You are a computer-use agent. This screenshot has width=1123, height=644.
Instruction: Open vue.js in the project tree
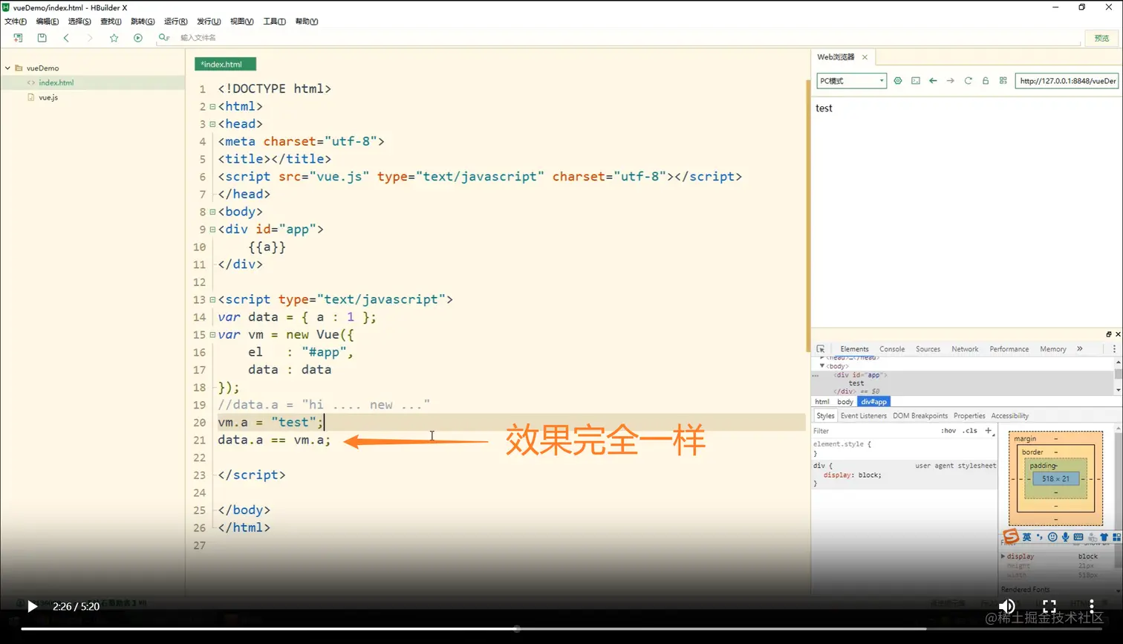pos(48,97)
